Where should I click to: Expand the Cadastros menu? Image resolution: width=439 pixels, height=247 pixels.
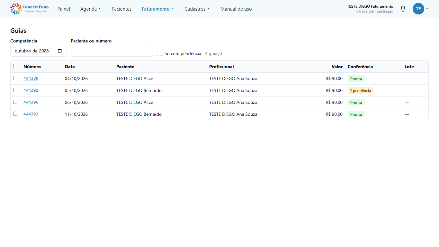coord(197,9)
